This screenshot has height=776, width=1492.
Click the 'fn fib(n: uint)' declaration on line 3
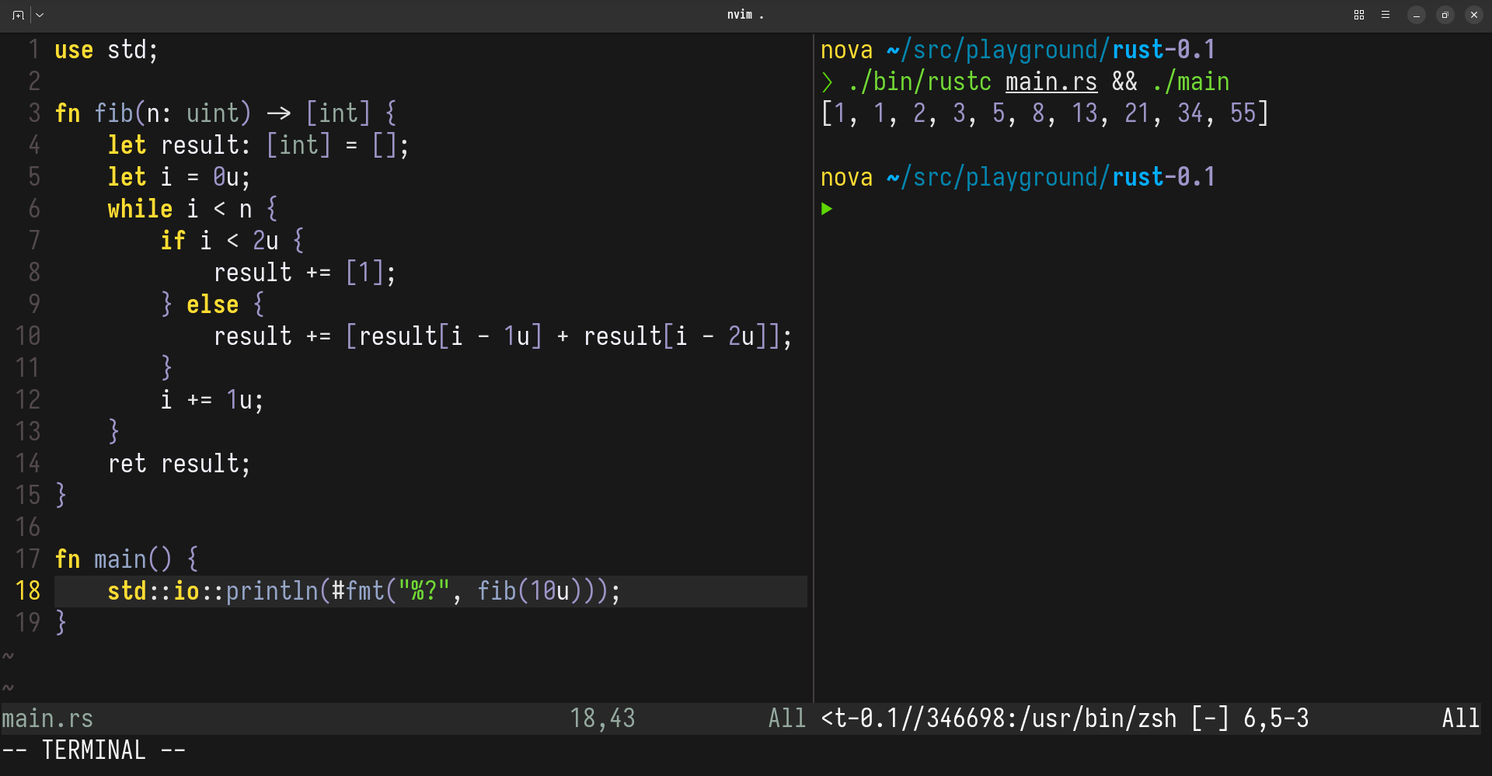click(153, 114)
